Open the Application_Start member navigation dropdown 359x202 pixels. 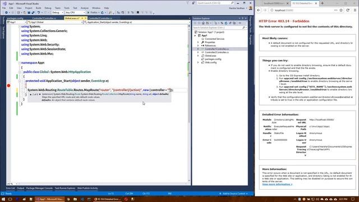tap(136, 22)
